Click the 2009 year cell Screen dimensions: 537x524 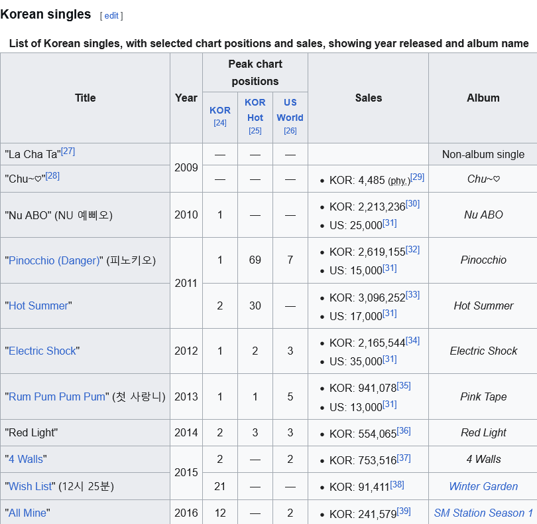point(186,167)
